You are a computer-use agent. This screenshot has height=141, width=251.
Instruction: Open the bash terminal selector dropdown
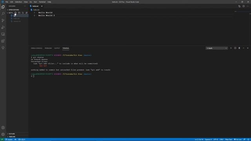216,48
